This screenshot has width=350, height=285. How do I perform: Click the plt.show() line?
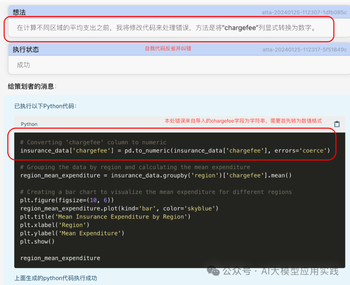[37, 242]
